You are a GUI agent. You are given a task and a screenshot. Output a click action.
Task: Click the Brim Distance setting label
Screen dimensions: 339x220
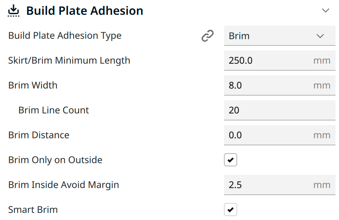tap(39, 135)
